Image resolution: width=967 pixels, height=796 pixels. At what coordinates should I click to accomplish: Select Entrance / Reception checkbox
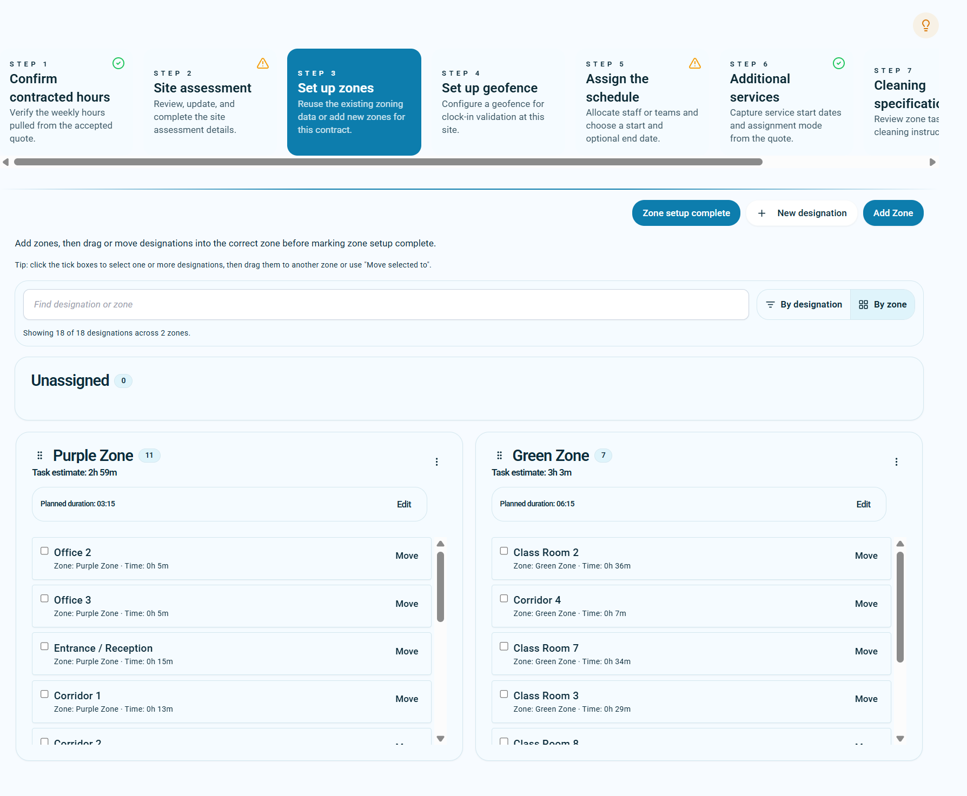pyautogui.click(x=44, y=647)
